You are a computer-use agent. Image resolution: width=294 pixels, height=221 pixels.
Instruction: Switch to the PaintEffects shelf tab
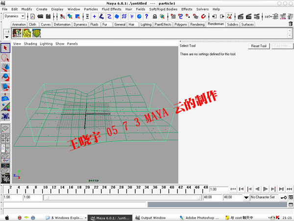[x=163, y=25]
